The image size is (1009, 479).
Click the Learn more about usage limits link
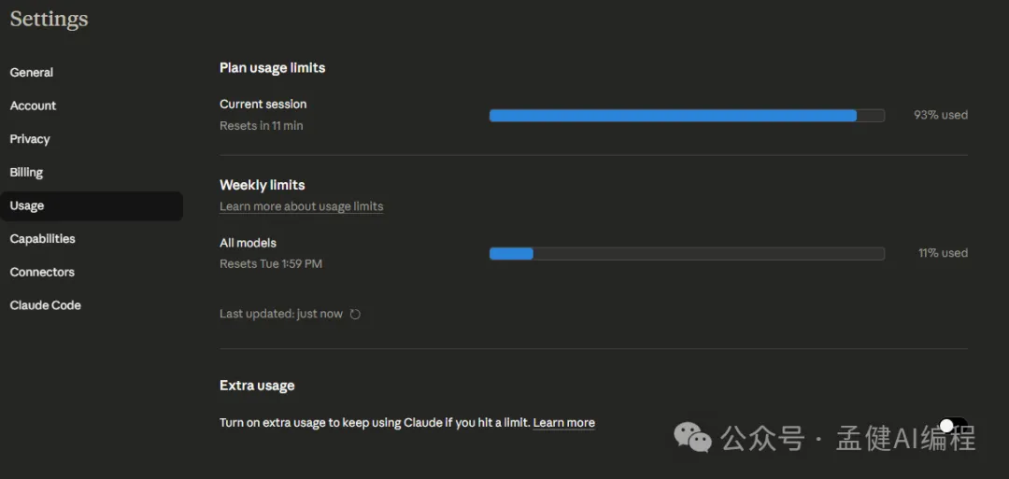tap(301, 206)
